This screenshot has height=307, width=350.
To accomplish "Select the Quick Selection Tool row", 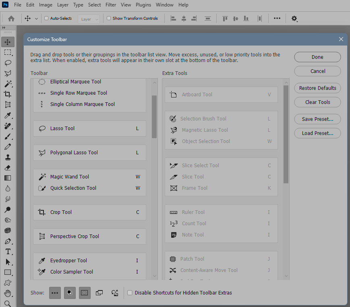I will click(x=89, y=188).
